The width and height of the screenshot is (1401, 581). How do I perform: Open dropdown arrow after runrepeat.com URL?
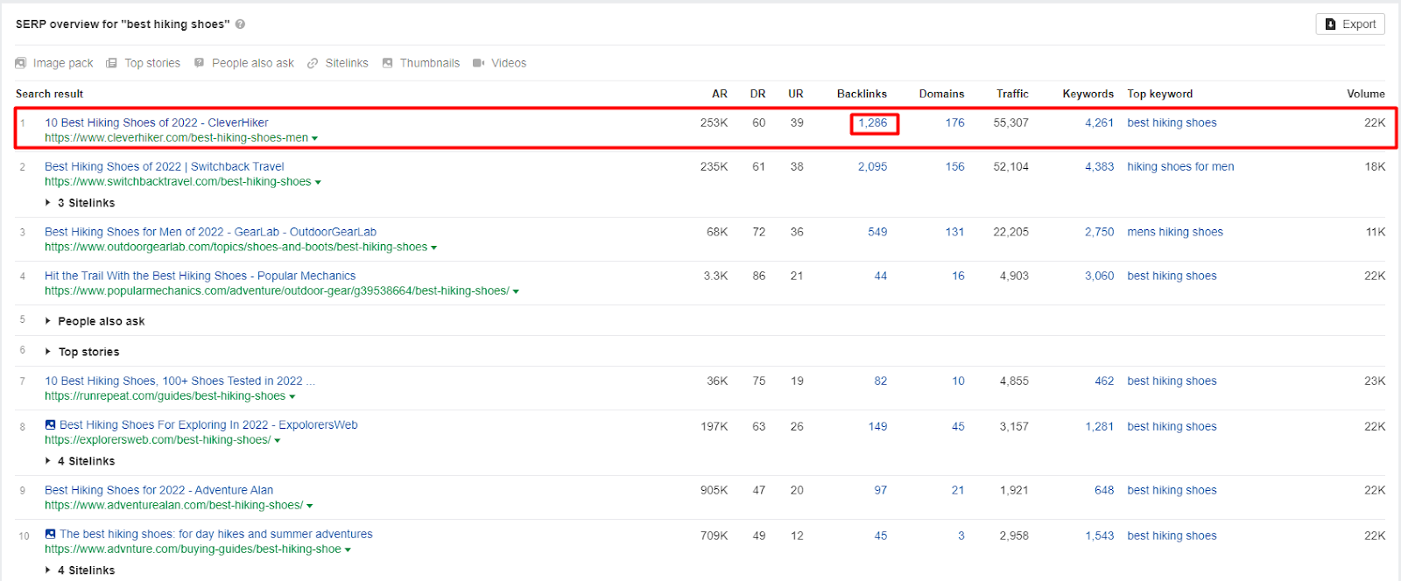(292, 396)
